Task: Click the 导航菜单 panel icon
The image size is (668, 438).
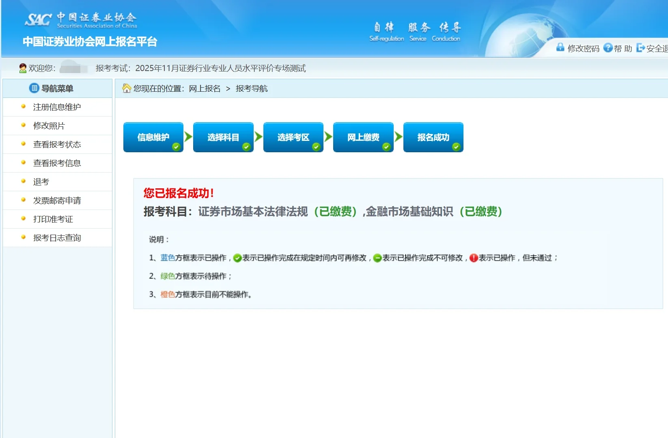Action: [34, 88]
